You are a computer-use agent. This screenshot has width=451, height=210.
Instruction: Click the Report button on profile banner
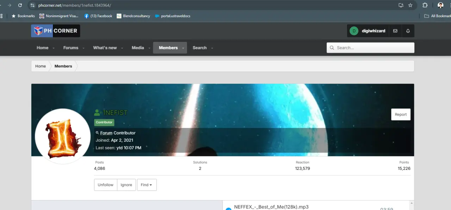pyautogui.click(x=401, y=115)
